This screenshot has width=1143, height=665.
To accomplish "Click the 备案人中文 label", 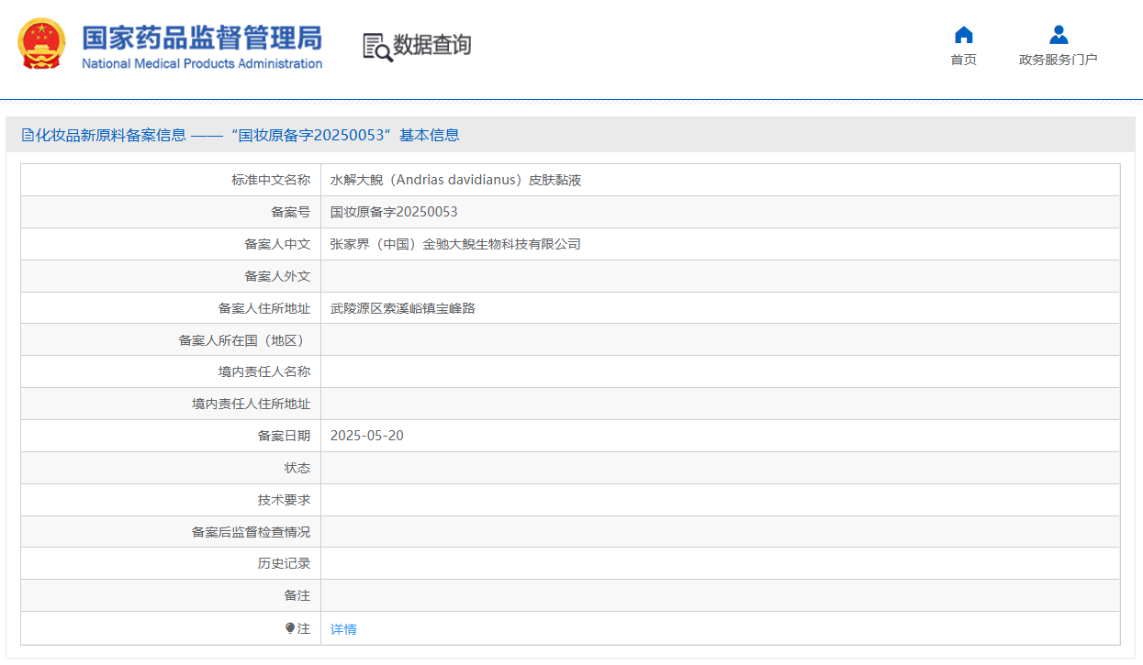I will click(277, 244).
